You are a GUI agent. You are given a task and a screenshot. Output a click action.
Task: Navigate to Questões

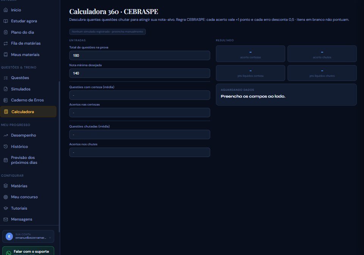pos(28,78)
